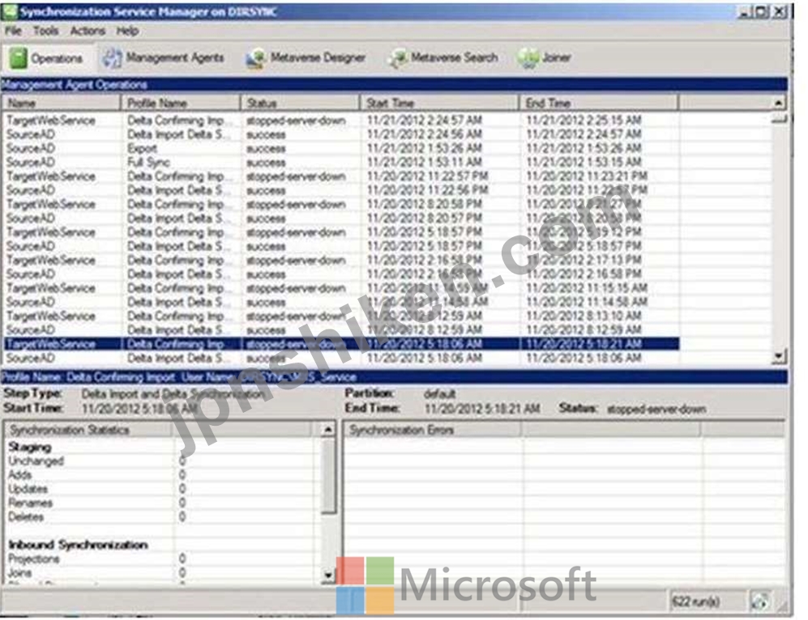The width and height of the screenshot is (808, 620).
Task: Minimize the Synchronization Service Manager window
Action: pyautogui.click(x=744, y=11)
